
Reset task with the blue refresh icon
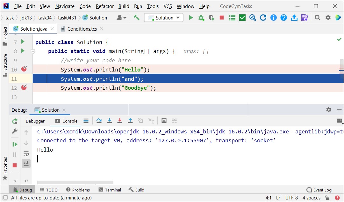click(263, 18)
